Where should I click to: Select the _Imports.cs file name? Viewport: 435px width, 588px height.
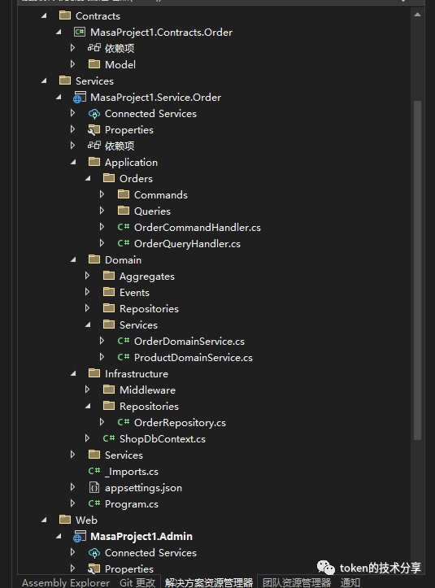click(x=132, y=472)
